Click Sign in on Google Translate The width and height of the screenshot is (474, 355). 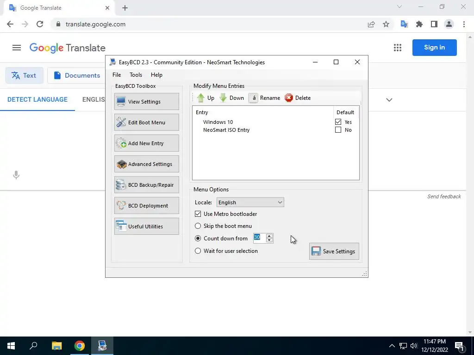pyautogui.click(x=434, y=48)
